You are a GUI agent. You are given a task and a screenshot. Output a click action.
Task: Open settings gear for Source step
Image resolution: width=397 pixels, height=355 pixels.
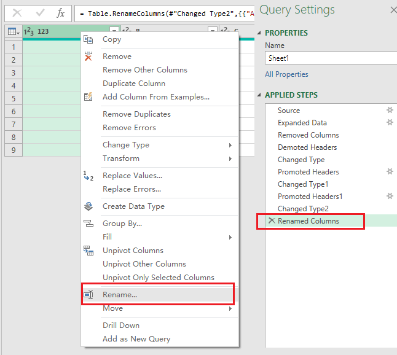click(390, 110)
